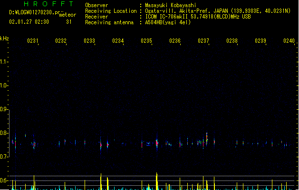
Task: Select observer name Masayuki Kobayashi
Action: (x=171, y=5)
